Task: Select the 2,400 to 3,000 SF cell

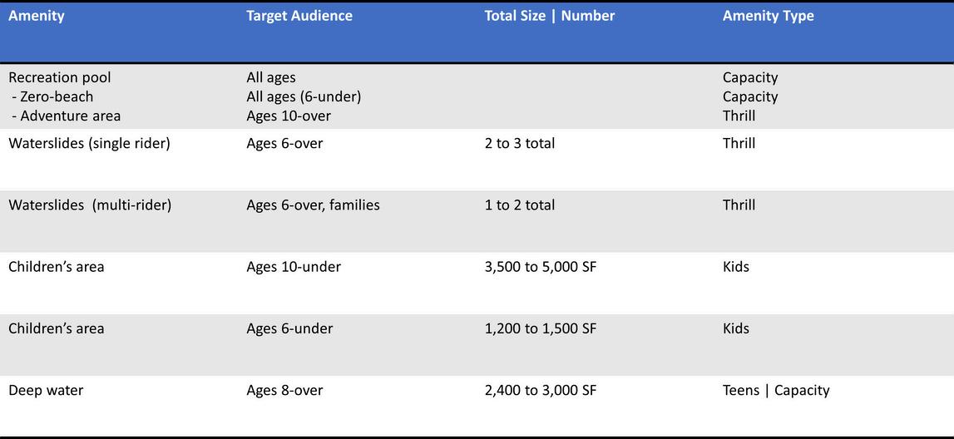Action: pyautogui.click(x=541, y=390)
